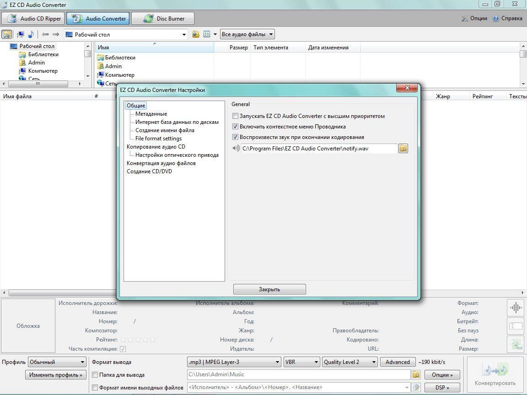Select Библиотеки in the folder tree

(x=43, y=54)
